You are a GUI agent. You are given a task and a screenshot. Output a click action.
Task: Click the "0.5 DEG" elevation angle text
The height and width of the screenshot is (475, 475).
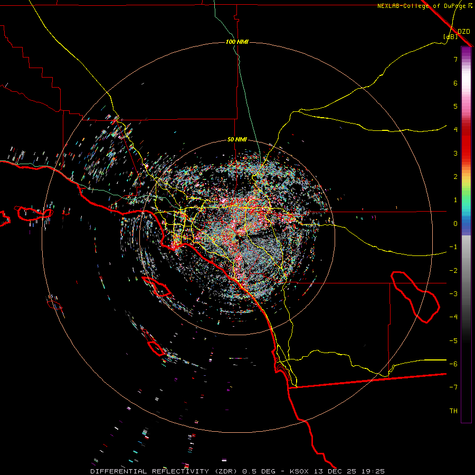pyautogui.click(x=259, y=471)
